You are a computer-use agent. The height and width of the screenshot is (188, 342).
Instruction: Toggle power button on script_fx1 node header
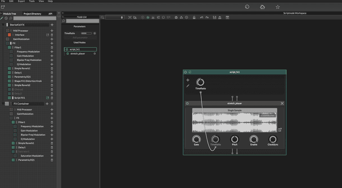point(185,72)
